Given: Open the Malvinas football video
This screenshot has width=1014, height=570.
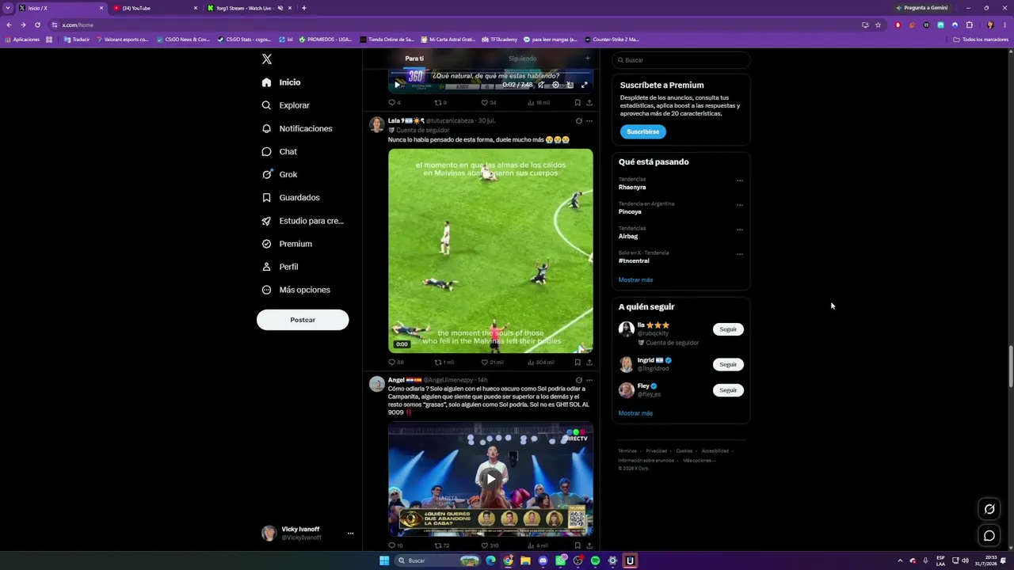Looking at the screenshot, I should [490, 251].
